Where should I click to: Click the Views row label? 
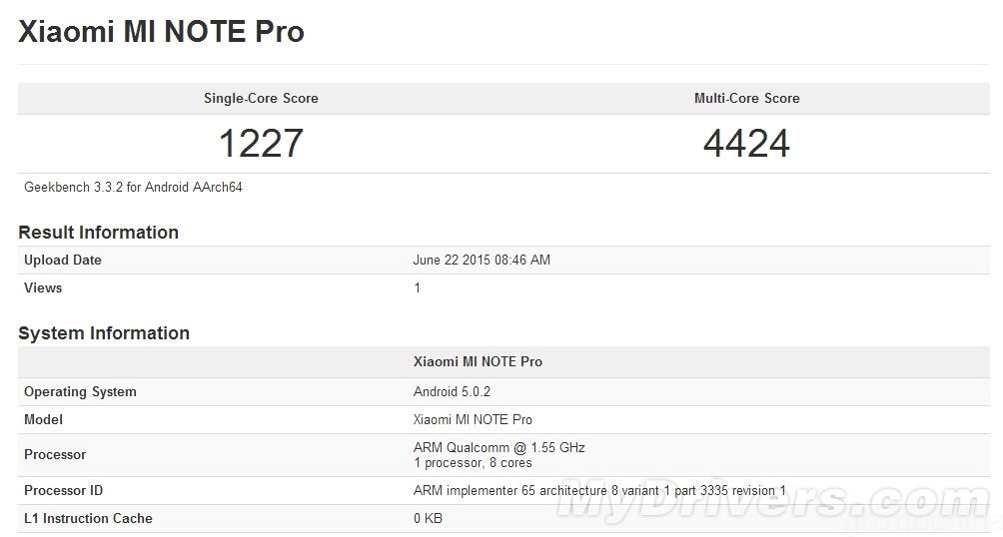[43, 287]
